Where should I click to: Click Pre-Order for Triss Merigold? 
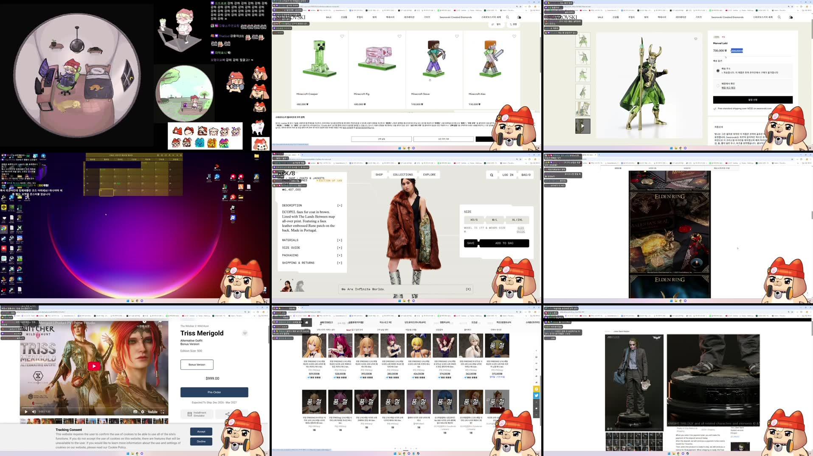pyautogui.click(x=214, y=392)
